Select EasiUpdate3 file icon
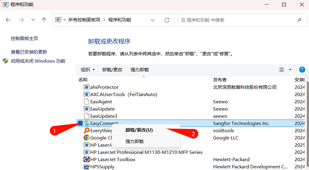 click(86, 116)
